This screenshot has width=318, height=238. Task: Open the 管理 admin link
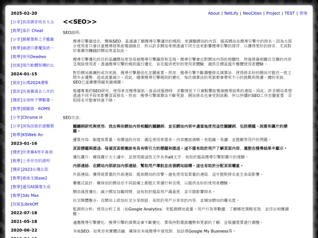[x=303, y=13]
